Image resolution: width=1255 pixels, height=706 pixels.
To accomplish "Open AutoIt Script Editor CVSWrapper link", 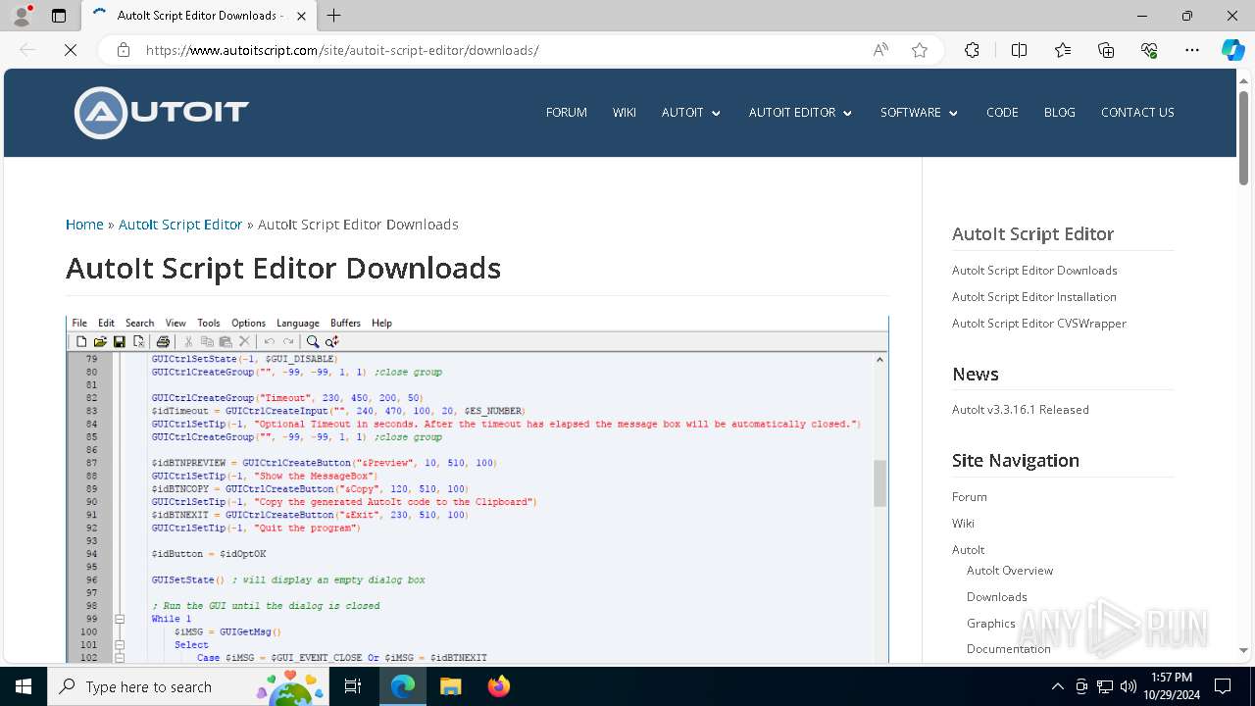I will pos(1039,324).
